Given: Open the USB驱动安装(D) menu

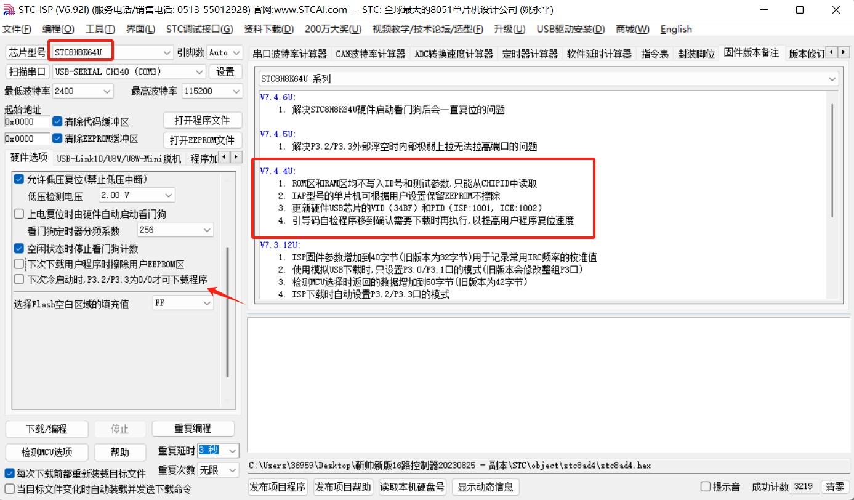Looking at the screenshot, I should pyautogui.click(x=570, y=29).
